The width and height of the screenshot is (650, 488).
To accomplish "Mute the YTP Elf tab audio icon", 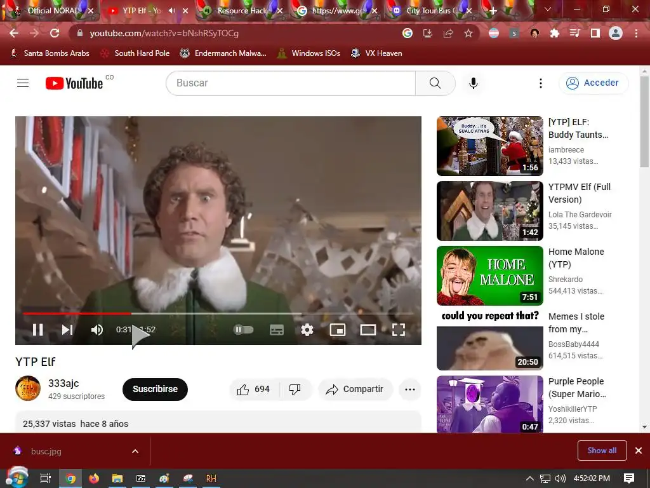I will (172, 11).
